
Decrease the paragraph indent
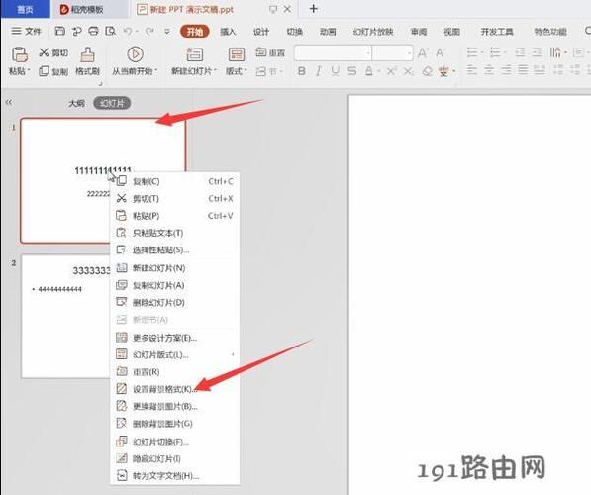coord(520,52)
